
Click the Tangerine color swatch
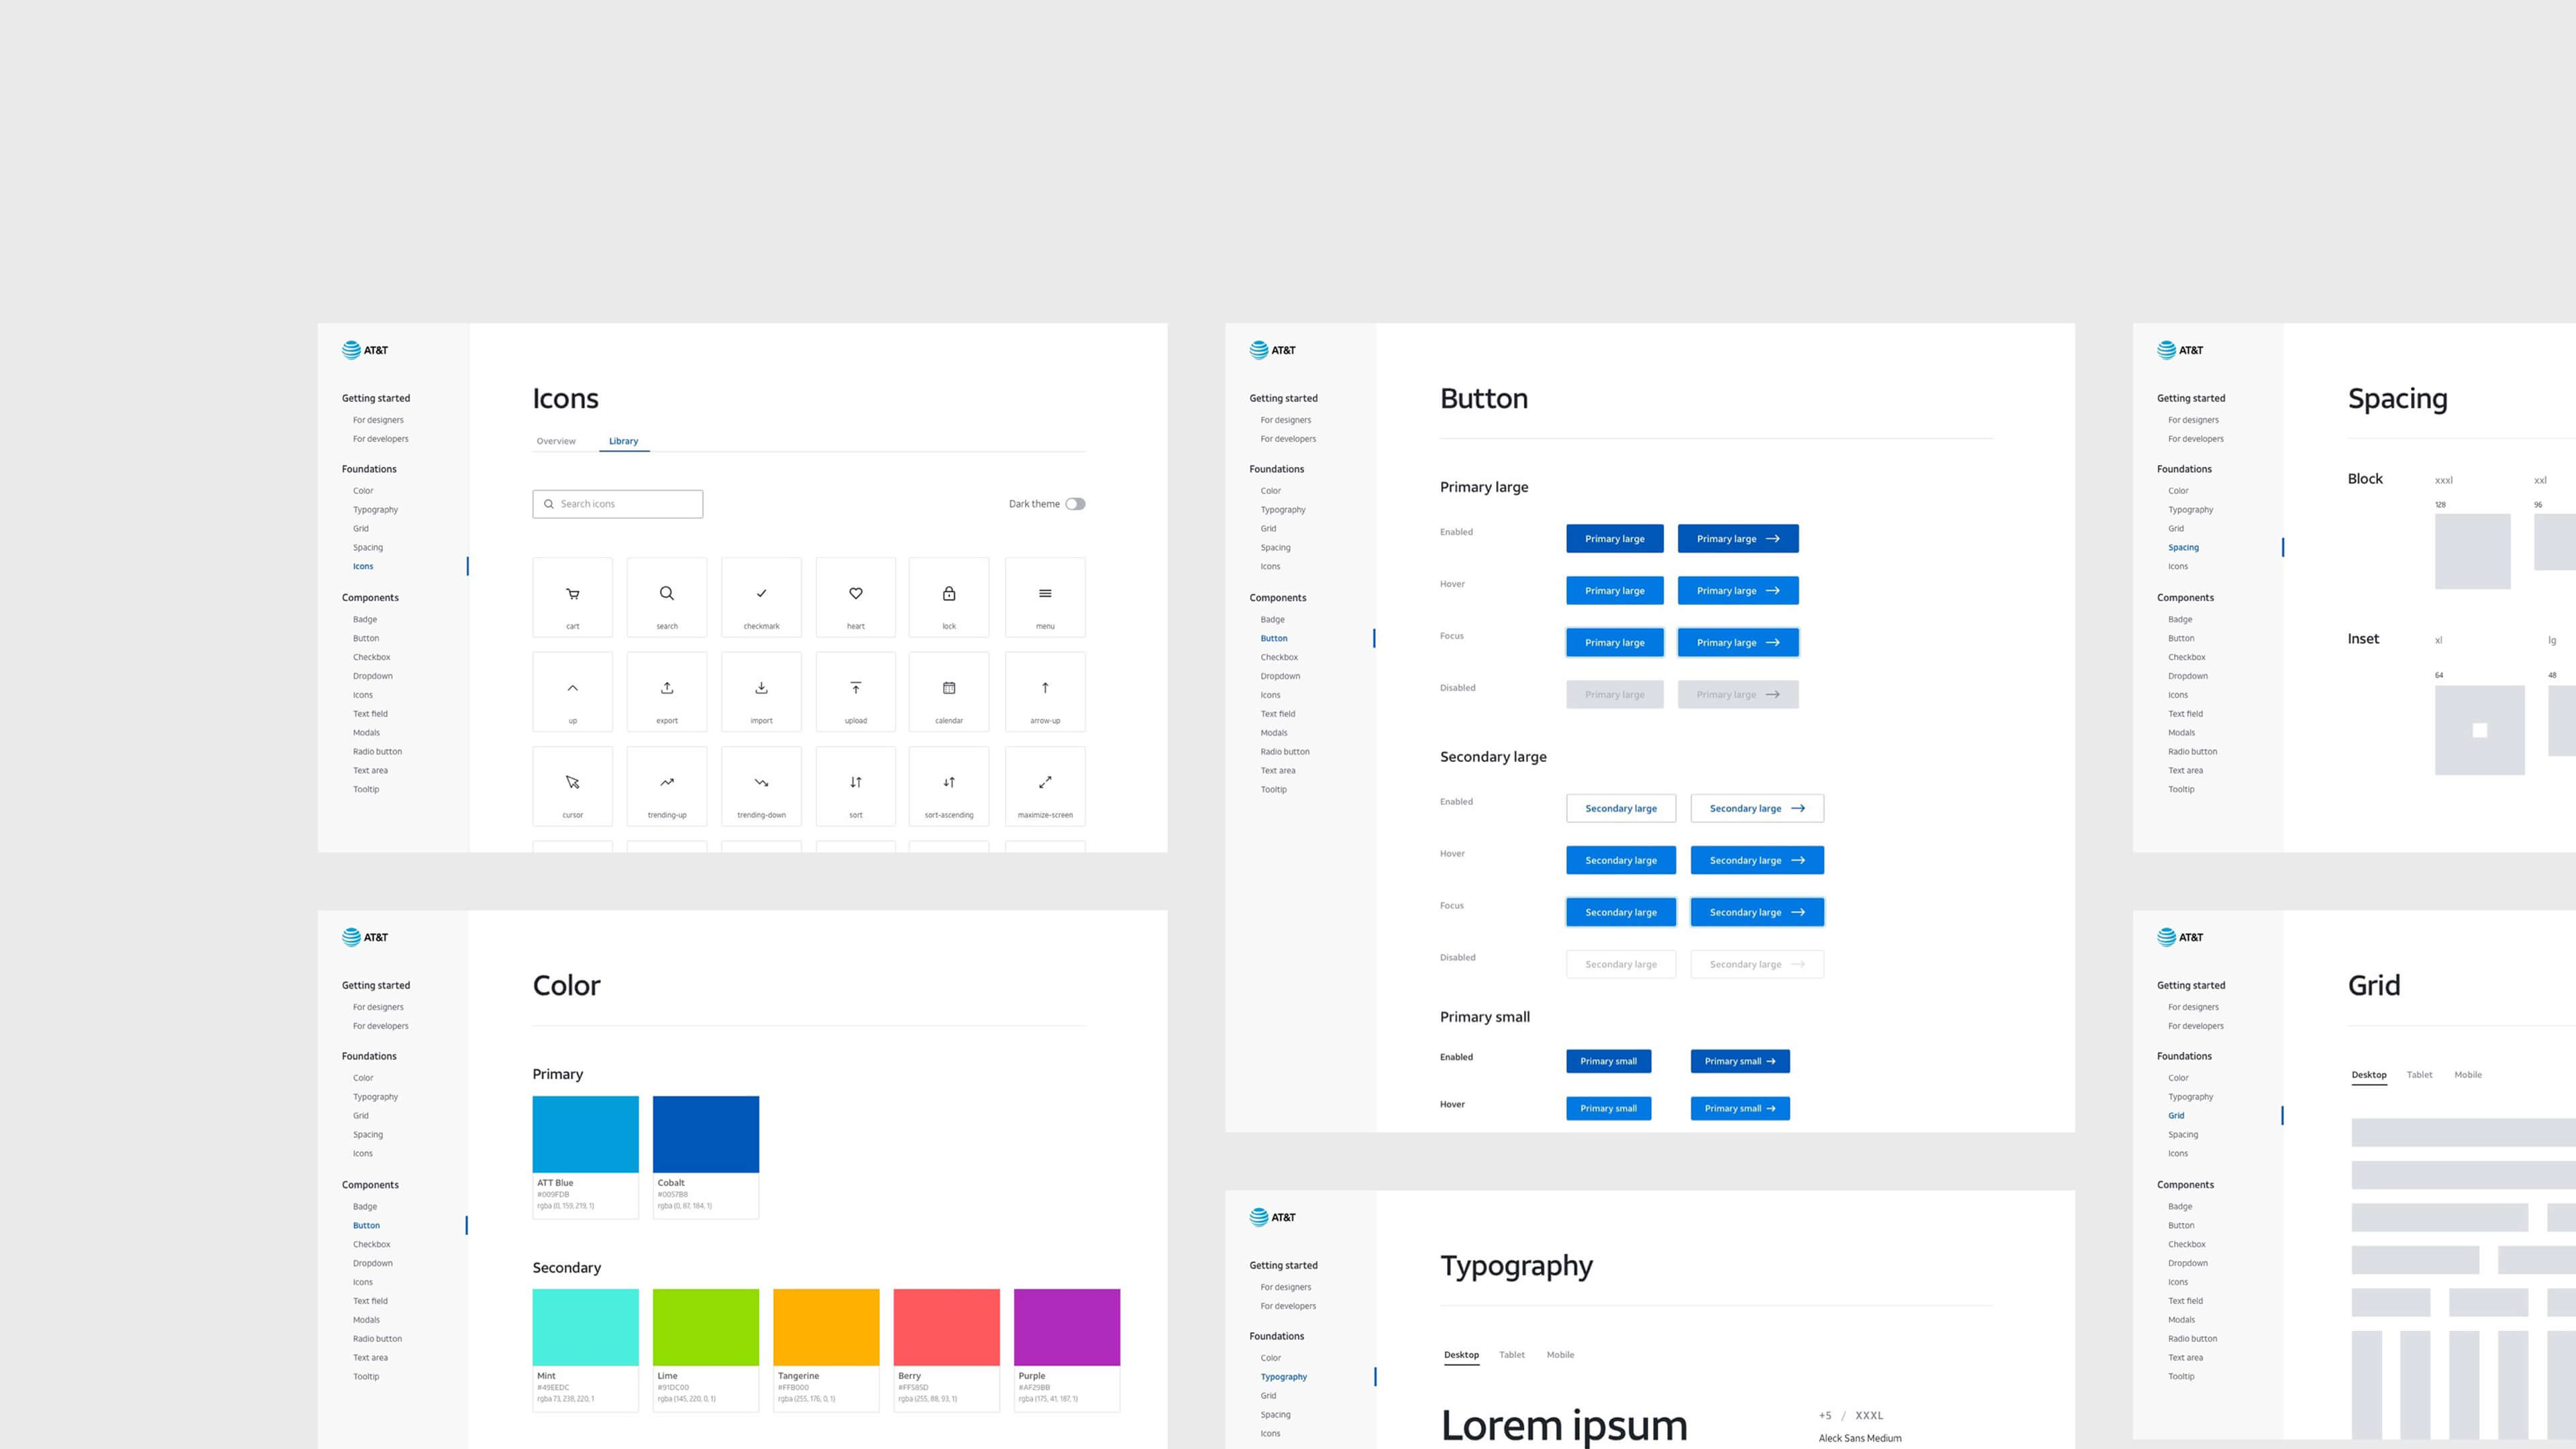click(826, 1327)
